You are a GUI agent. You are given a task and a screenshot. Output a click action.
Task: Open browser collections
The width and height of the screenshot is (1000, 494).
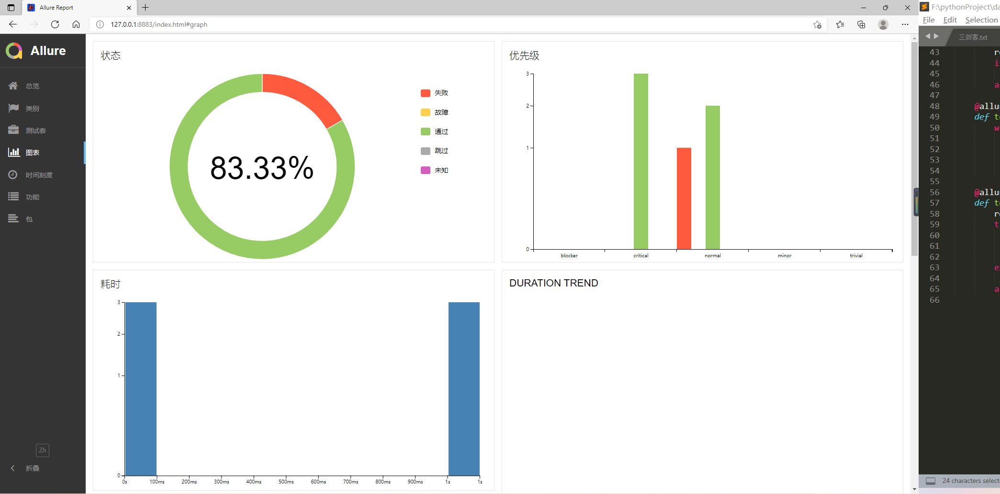click(x=861, y=24)
